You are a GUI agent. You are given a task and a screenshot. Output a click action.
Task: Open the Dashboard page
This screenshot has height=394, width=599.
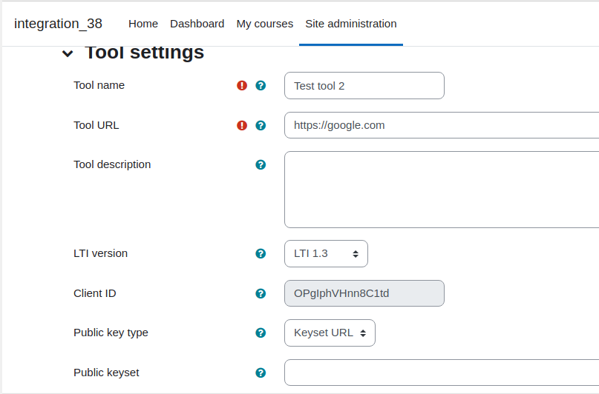point(197,24)
